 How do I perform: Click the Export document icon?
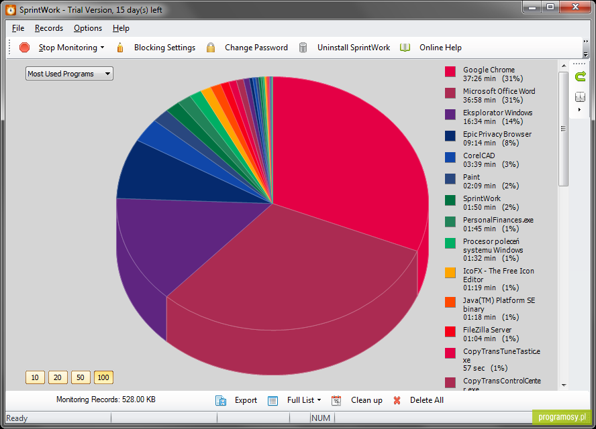221,400
